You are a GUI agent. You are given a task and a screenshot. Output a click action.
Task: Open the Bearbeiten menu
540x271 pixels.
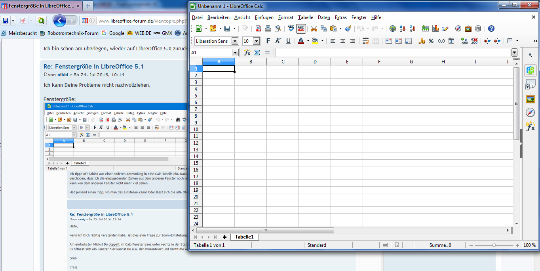pyautogui.click(x=219, y=17)
